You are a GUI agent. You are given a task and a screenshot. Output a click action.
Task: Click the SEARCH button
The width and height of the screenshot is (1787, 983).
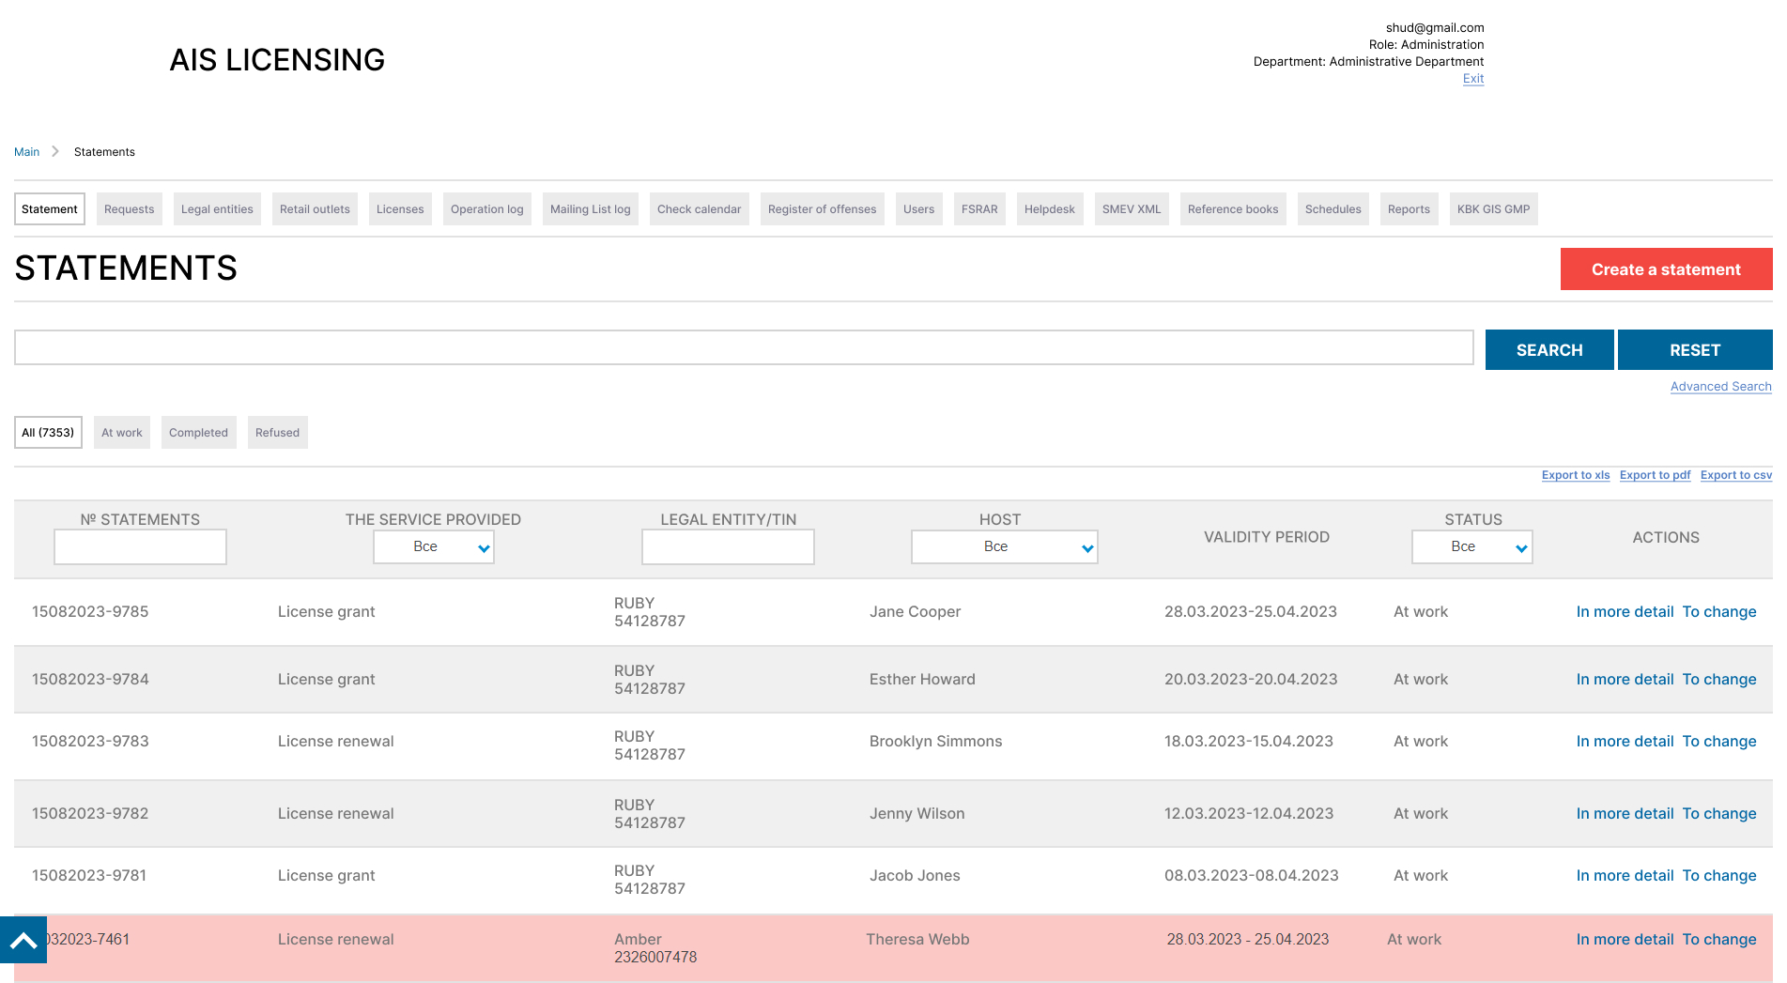[x=1549, y=349]
